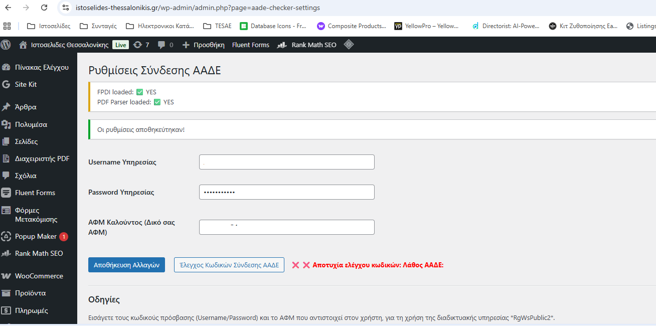Click the Άρθρα pin icon
Screen dimensions: 656x326
pos(6,107)
